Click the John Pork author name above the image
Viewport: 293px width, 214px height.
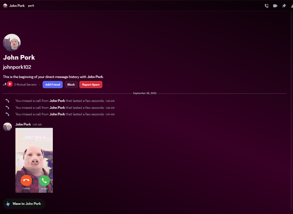point(23,124)
